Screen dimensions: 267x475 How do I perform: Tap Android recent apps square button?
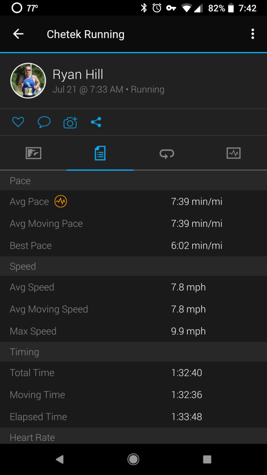click(207, 459)
